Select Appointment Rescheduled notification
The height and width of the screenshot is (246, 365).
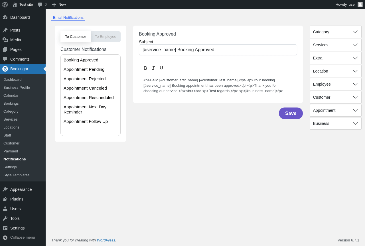89,98
